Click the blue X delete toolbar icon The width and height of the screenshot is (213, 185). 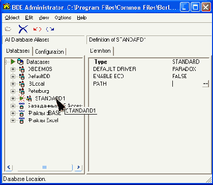tap(23, 29)
